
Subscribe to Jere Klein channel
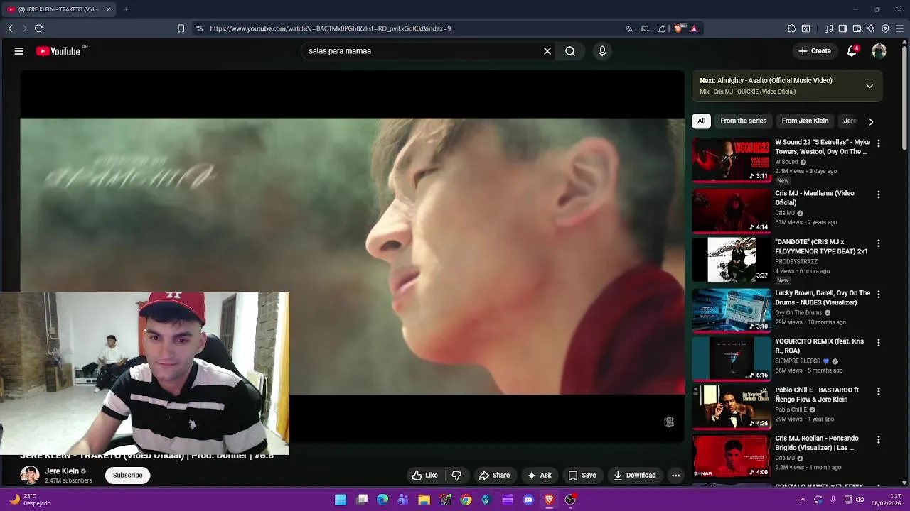[x=128, y=476]
